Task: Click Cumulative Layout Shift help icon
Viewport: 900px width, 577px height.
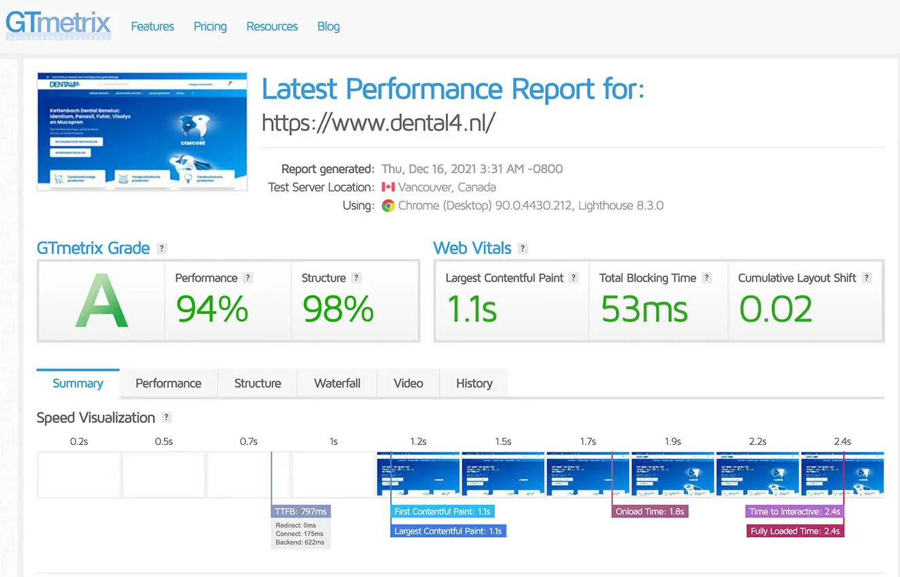Action: pyautogui.click(x=867, y=278)
